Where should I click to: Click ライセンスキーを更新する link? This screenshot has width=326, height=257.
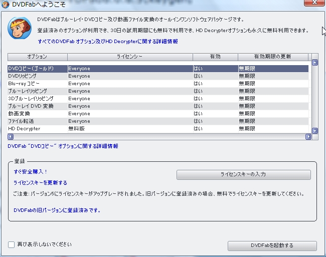point(40,183)
